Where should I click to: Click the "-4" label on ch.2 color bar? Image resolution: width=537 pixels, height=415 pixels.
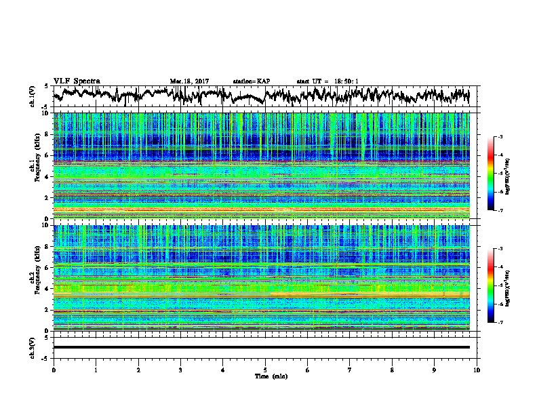(x=500, y=266)
